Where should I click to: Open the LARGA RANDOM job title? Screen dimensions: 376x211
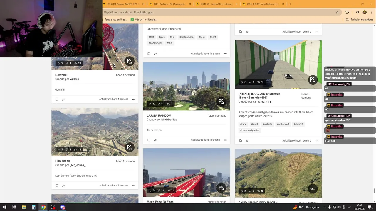(159, 116)
